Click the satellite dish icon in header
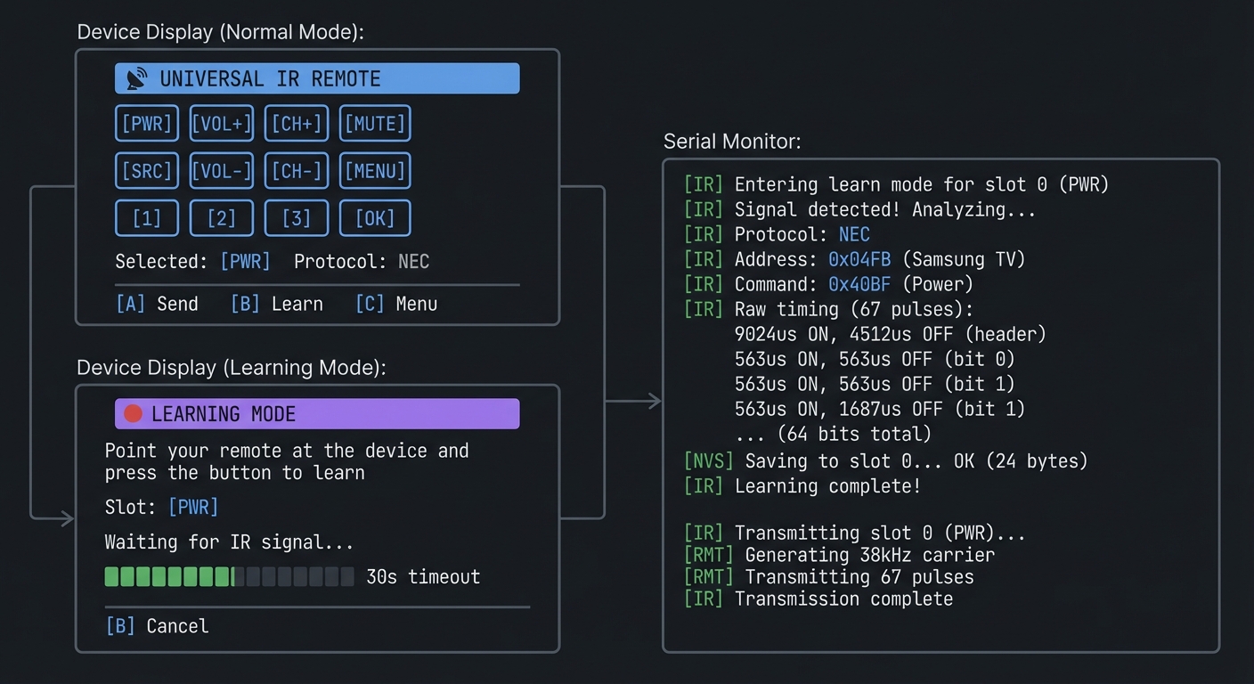 point(136,79)
